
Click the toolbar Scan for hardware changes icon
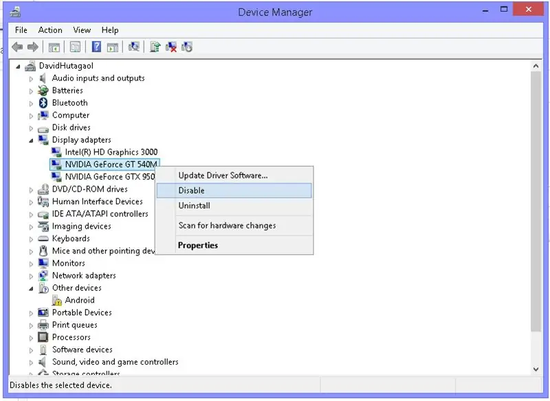click(x=133, y=47)
